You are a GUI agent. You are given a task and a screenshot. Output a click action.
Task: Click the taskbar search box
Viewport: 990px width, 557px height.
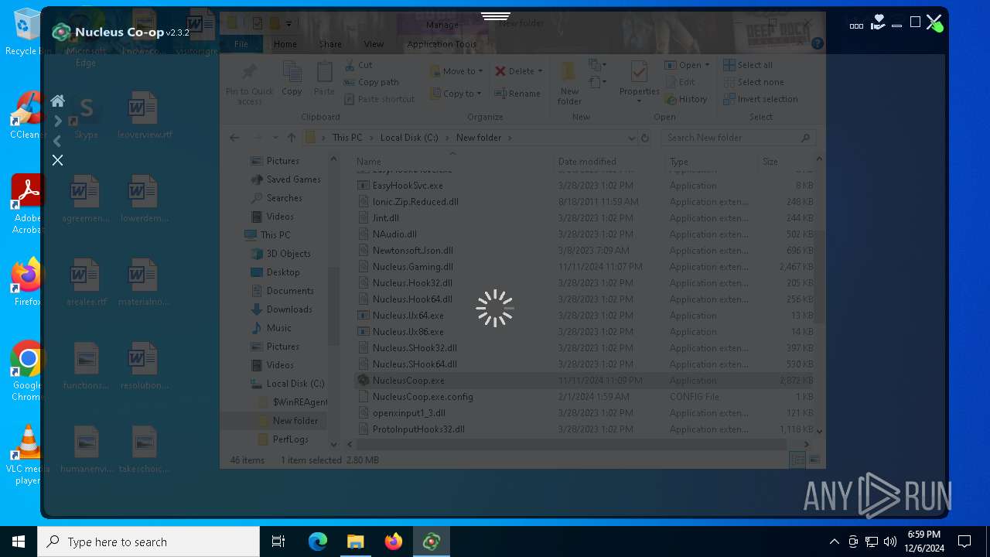pyautogui.click(x=148, y=542)
